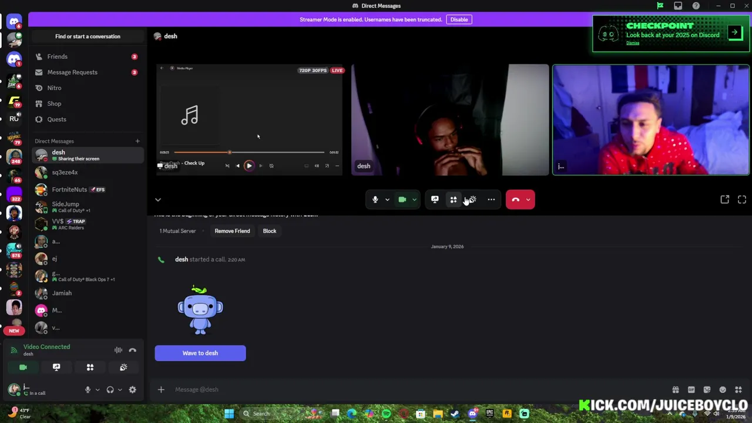Image resolution: width=752 pixels, height=423 pixels.
Task: Turn off camera in call control bar
Action: point(402,200)
